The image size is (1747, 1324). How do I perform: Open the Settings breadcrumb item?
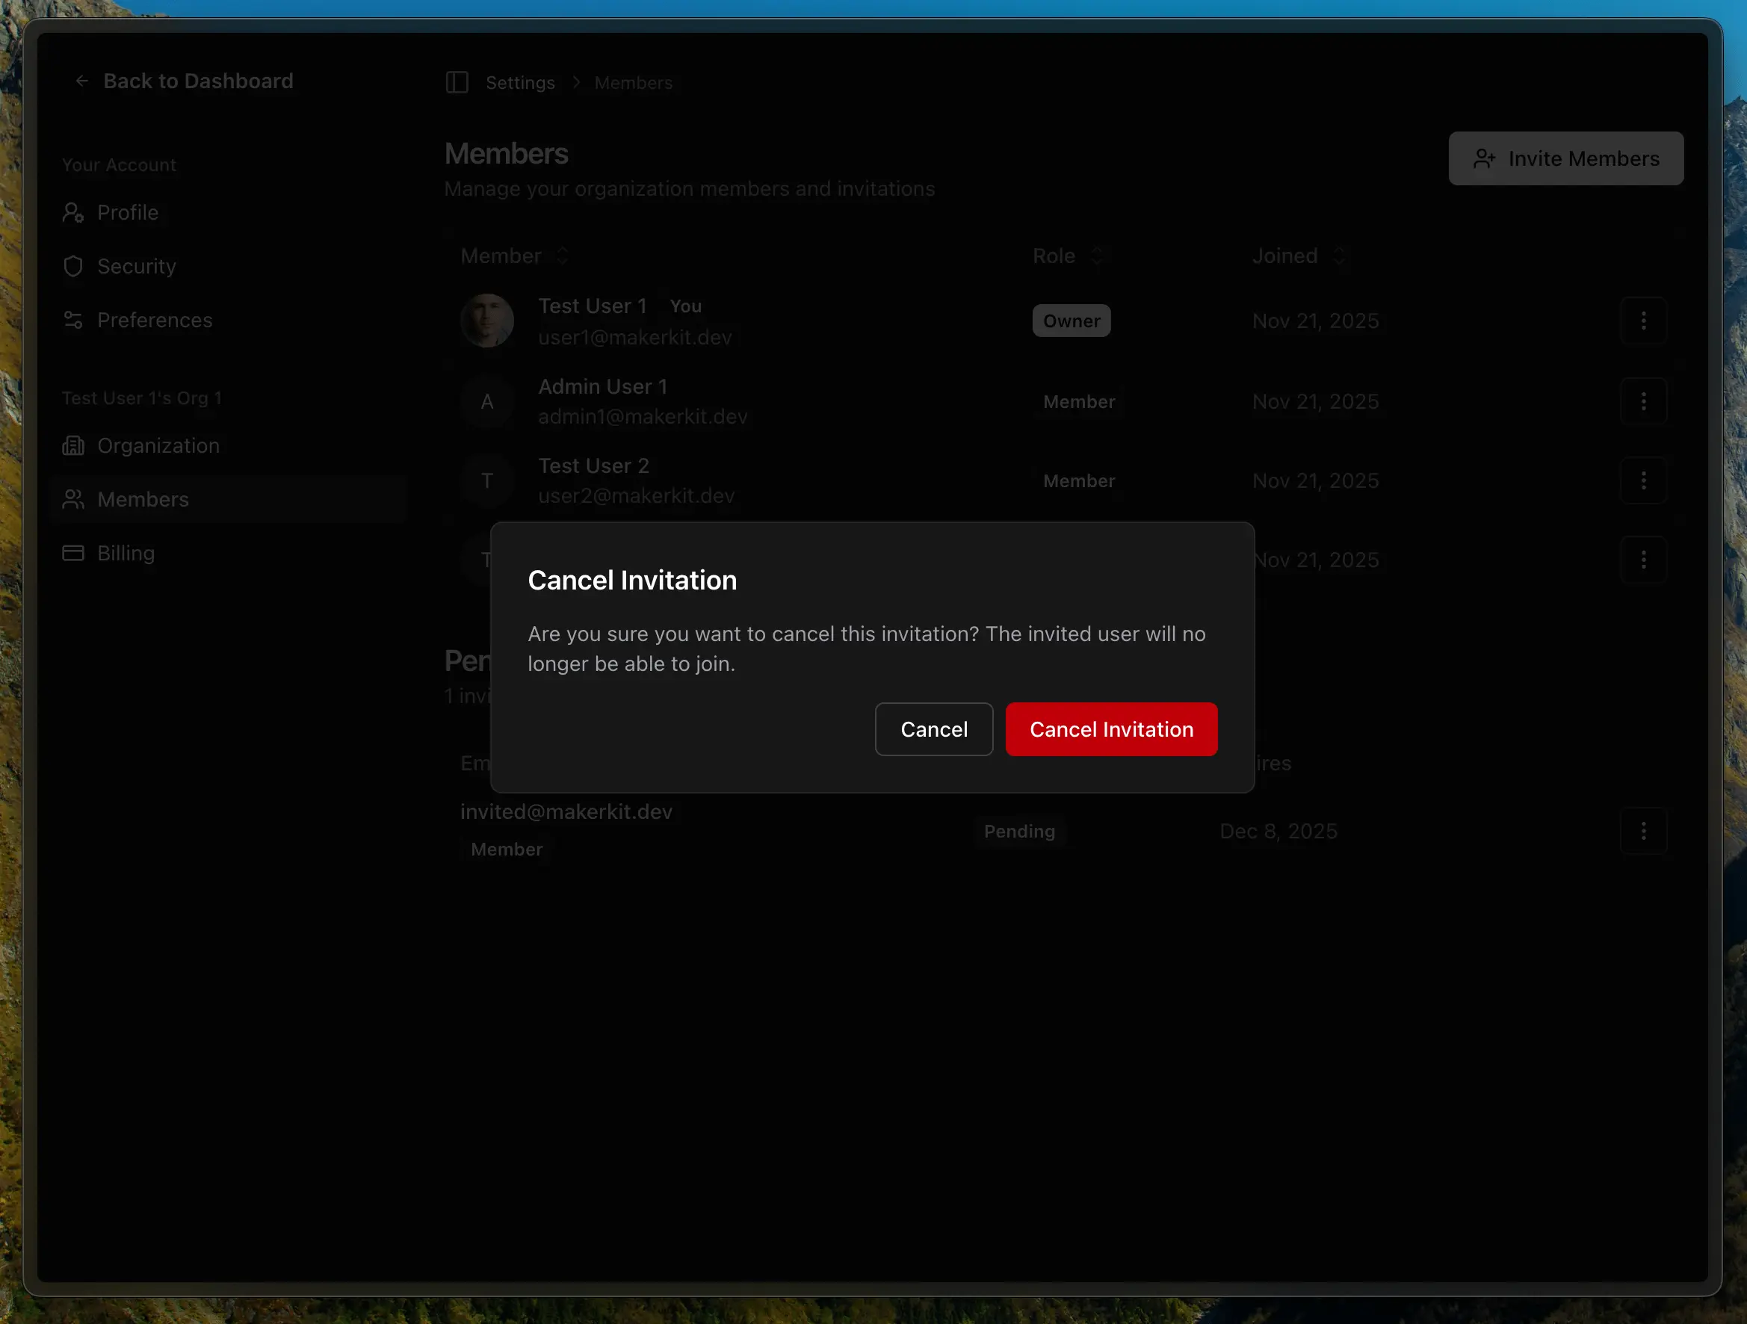click(x=519, y=82)
